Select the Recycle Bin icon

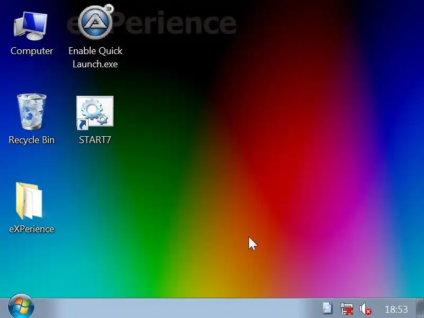(32, 111)
